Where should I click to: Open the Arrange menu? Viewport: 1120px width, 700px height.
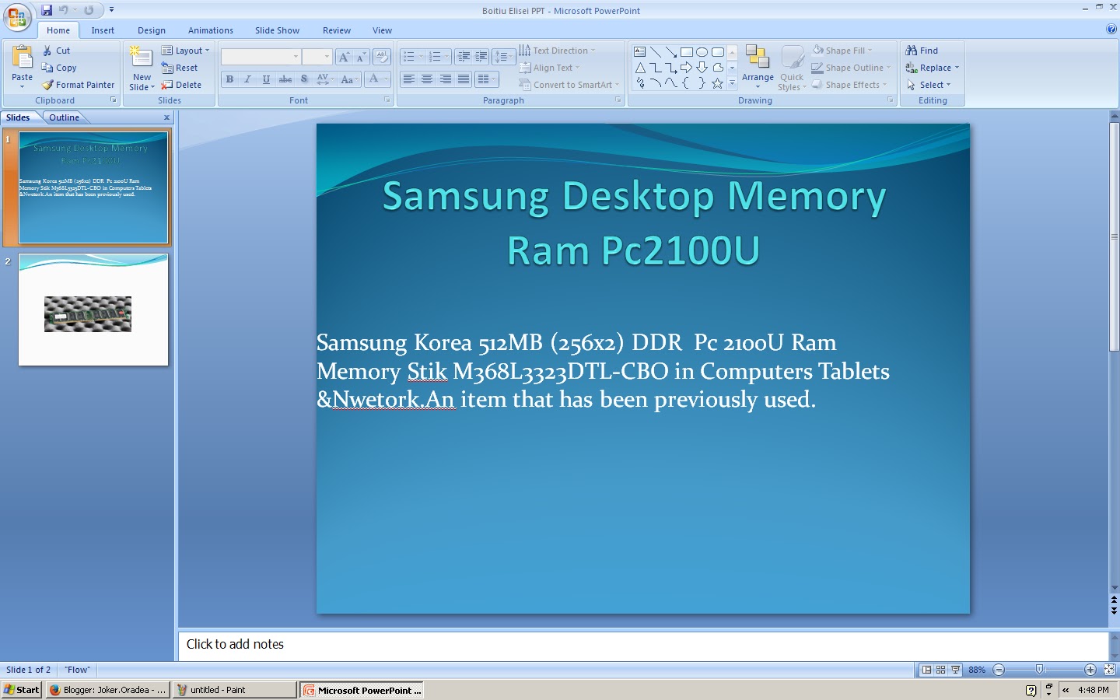pos(758,66)
